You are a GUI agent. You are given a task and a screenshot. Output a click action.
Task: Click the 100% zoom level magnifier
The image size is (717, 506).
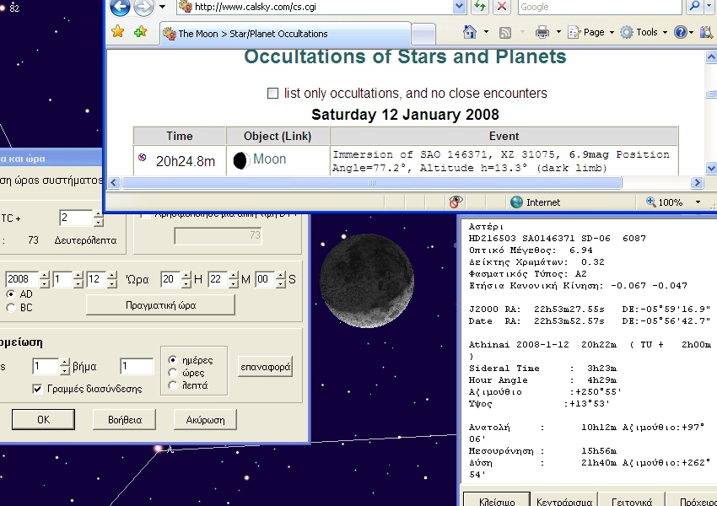(650, 202)
